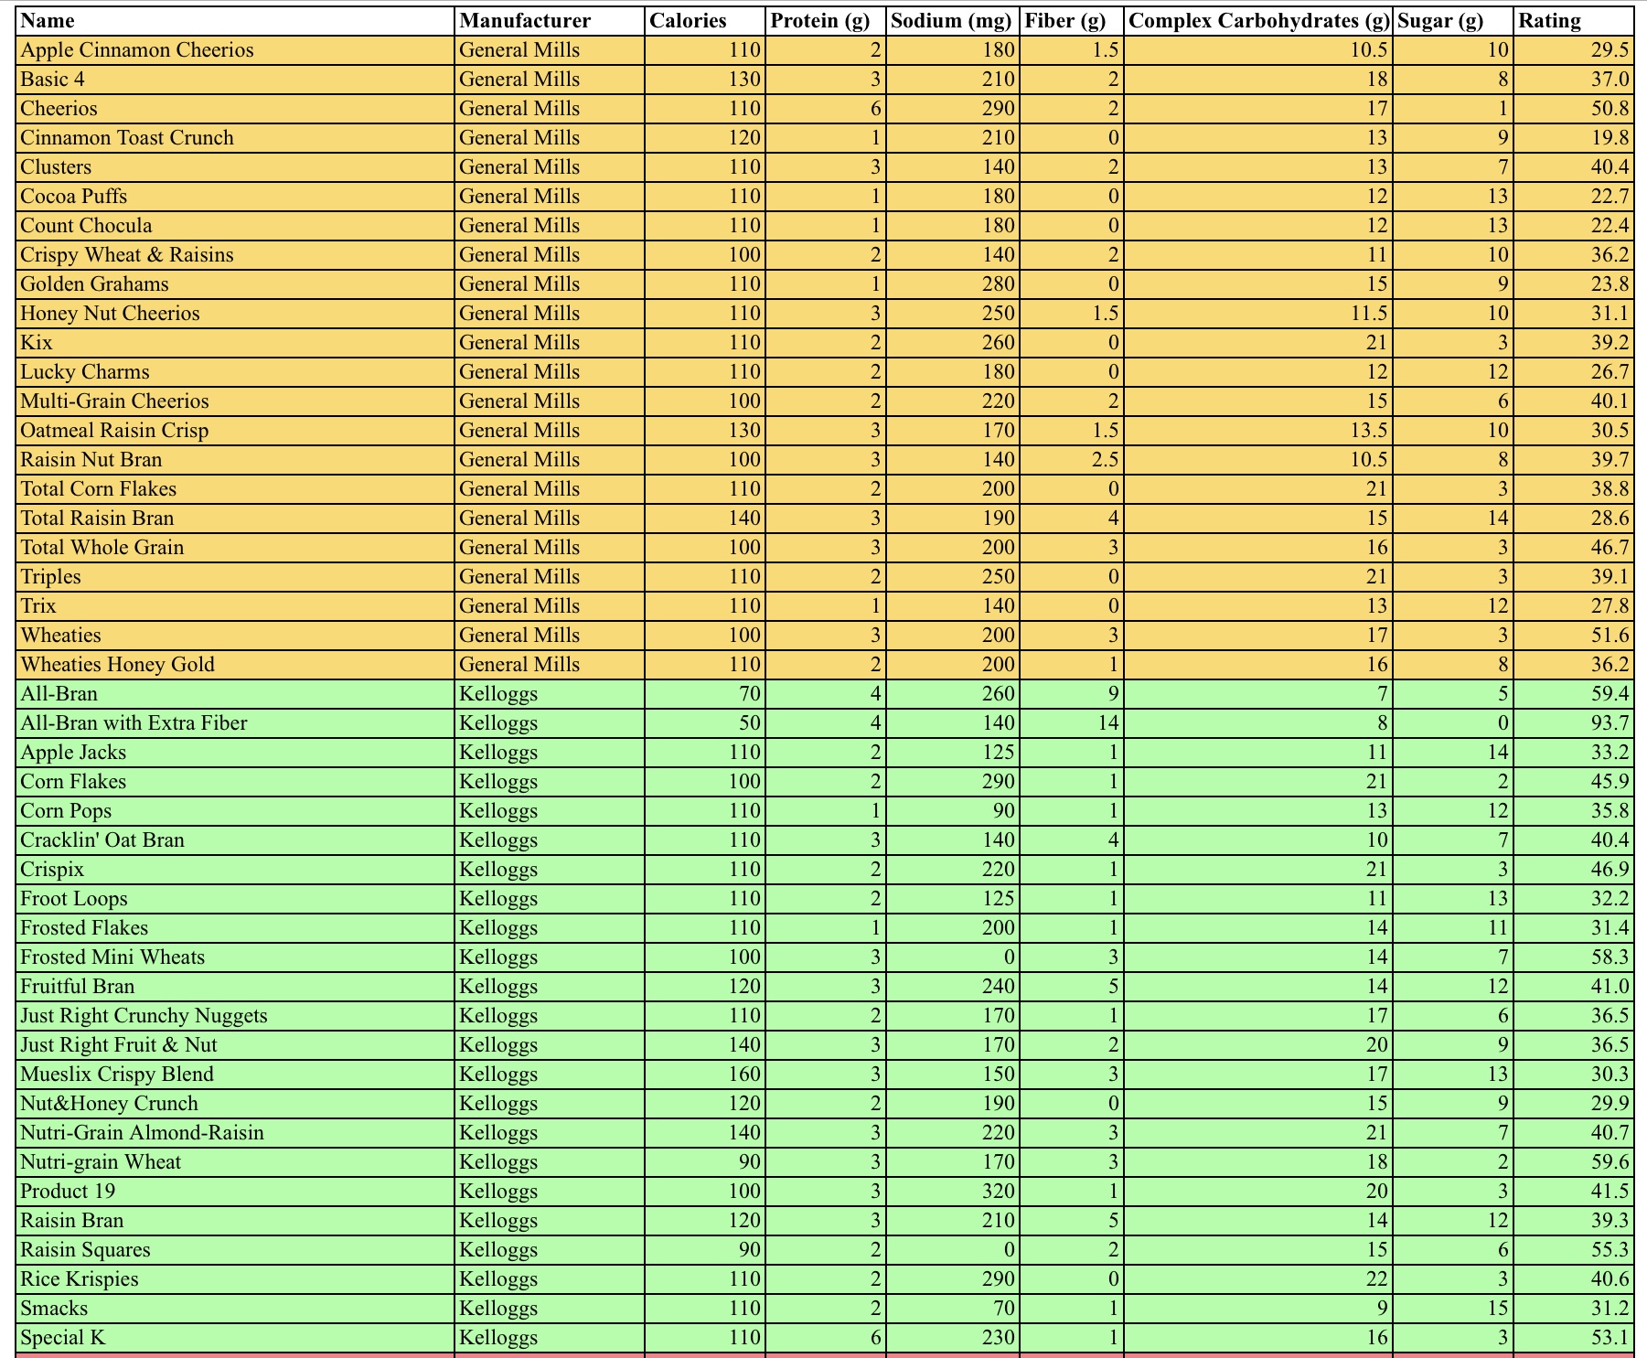This screenshot has width=1647, height=1358.
Task: Click the Smacks name cell
Action: point(235,1309)
